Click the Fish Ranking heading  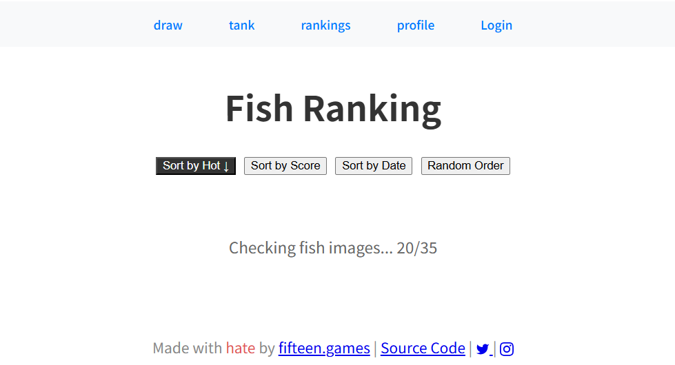333,109
